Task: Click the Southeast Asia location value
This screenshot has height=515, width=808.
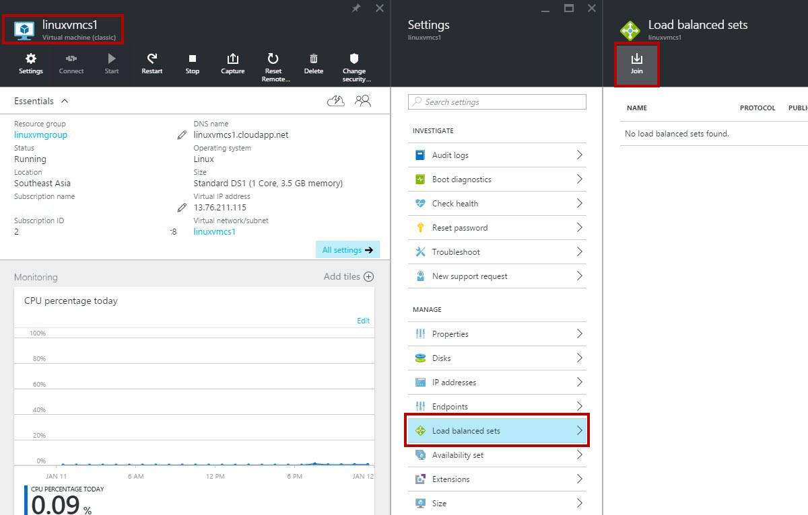Action: (42, 183)
